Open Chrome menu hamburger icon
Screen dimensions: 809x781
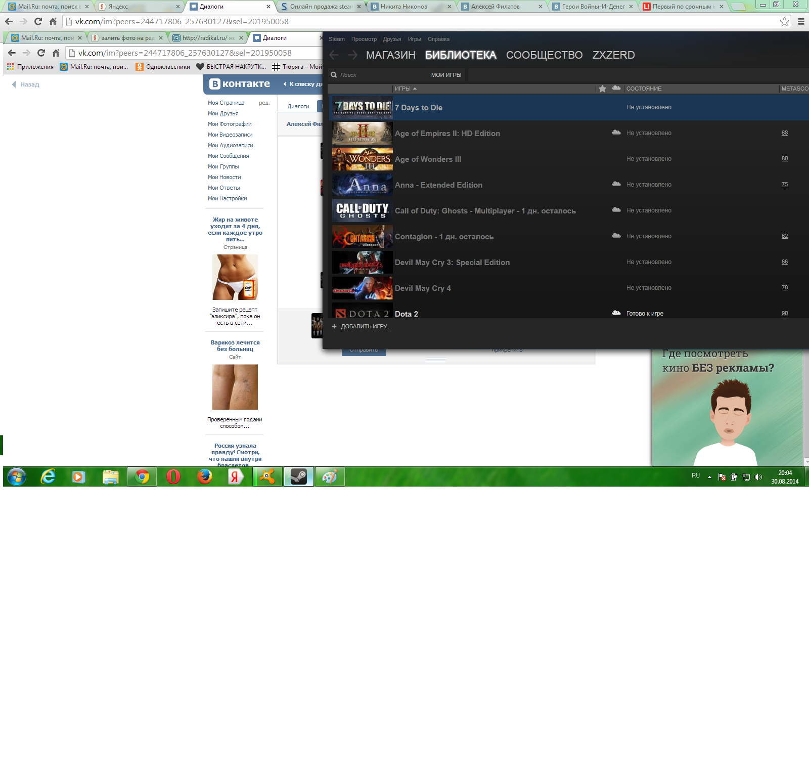tap(801, 21)
